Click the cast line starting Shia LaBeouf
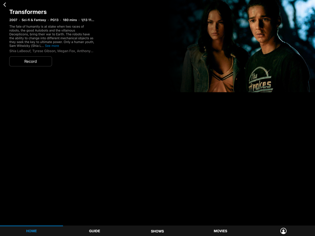 click(x=51, y=51)
